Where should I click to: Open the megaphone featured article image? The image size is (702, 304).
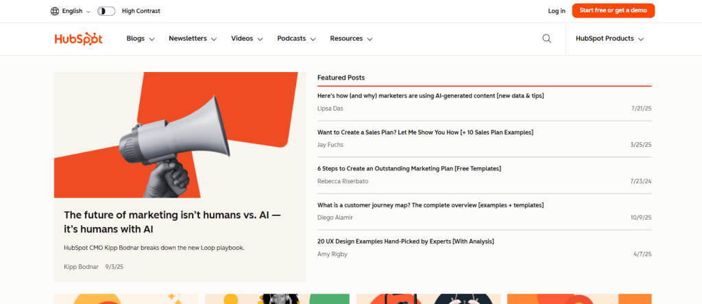click(x=180, y=135)
